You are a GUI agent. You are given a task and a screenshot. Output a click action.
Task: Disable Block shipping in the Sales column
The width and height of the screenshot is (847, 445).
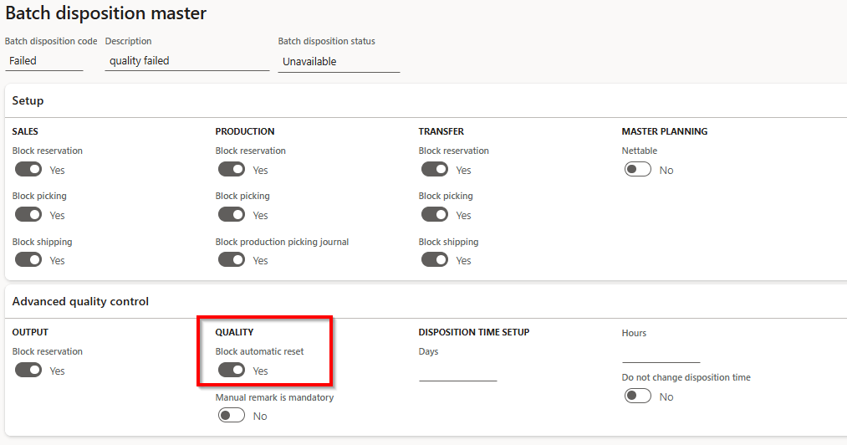[x=28, y=260]
